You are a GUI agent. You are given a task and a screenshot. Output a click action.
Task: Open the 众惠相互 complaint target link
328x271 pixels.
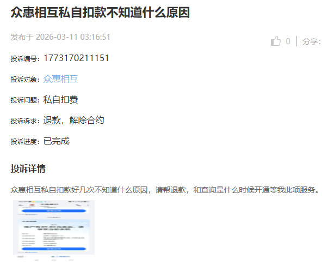point(60,79)
